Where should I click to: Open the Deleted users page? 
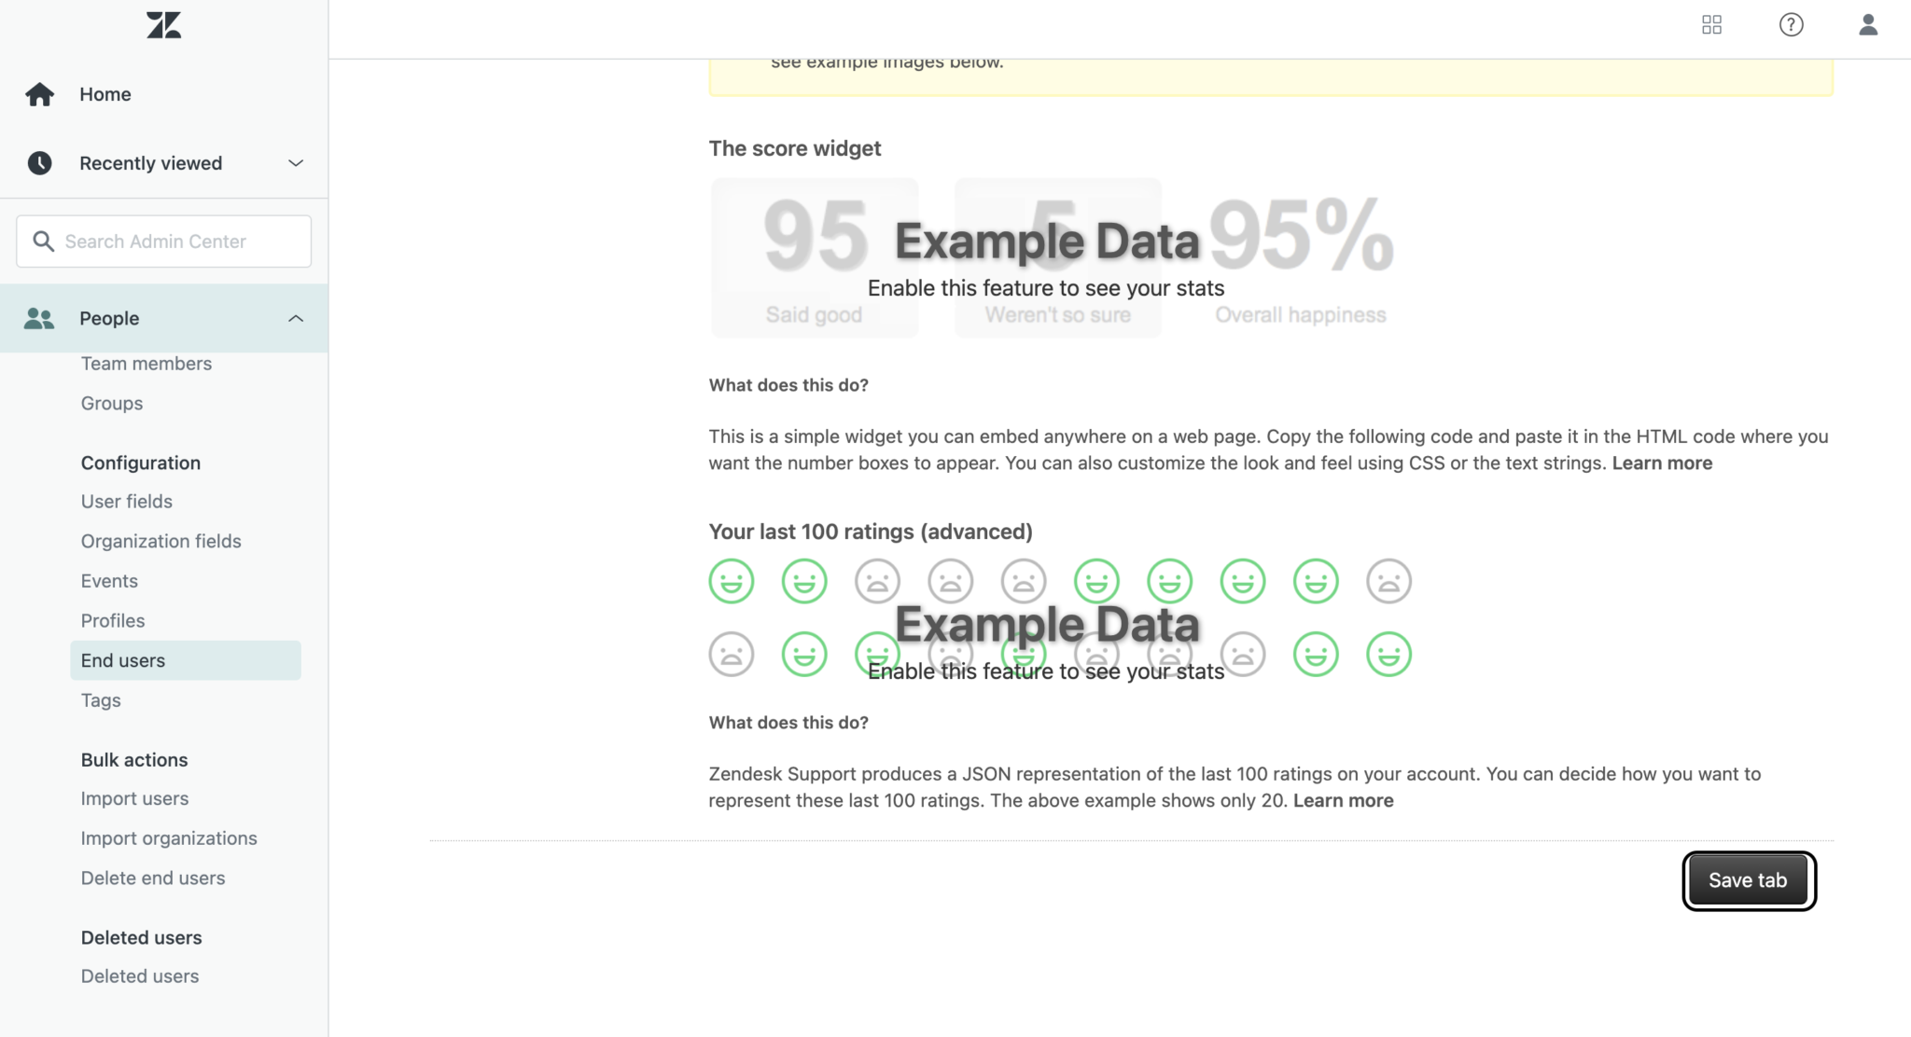[x=140, y=976]
